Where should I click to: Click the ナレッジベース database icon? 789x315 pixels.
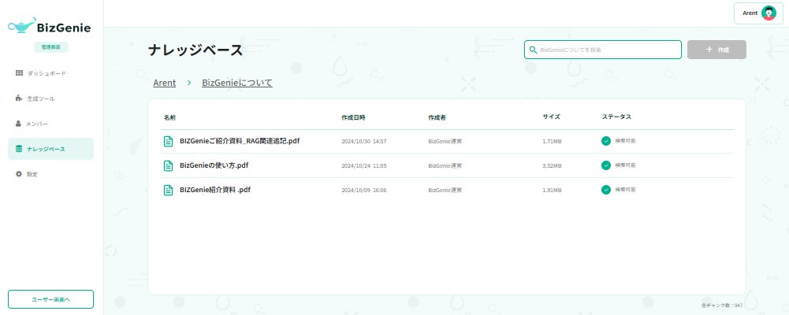click(x=19, y=149)
